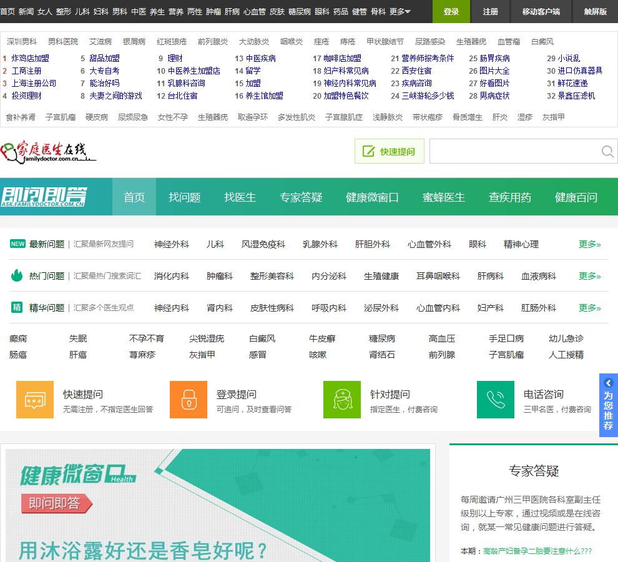Screen dimensions: 618x562
Task: Expand 更多 in the 最新问题 row
Action: pyautogui.click(x=589, y=244)
